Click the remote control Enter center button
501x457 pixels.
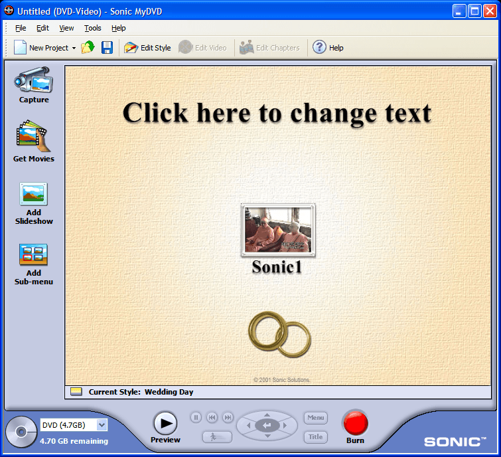coord(267,425)
